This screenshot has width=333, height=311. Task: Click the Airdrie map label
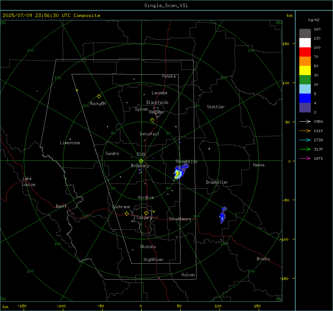(146, 197)
